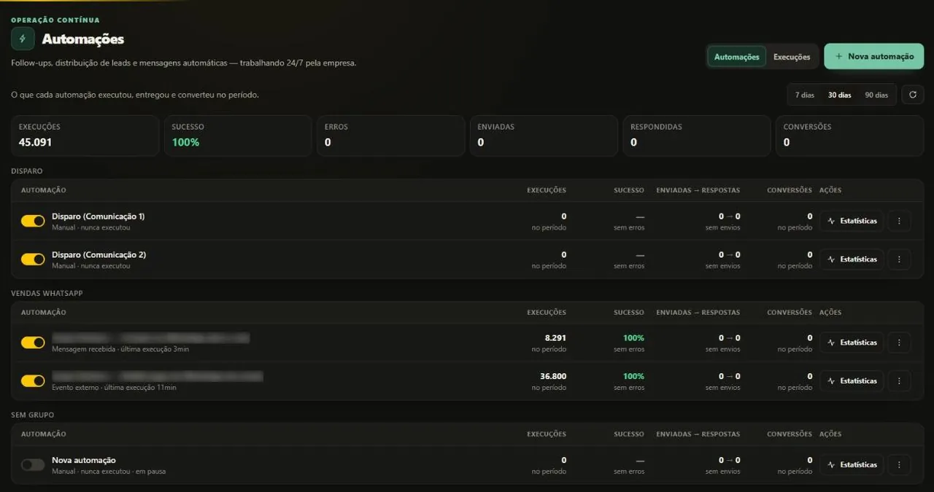Toggle off Disparo (Comunicação 2) automation
Screen dimensions: 934x492
coord(33,259)
